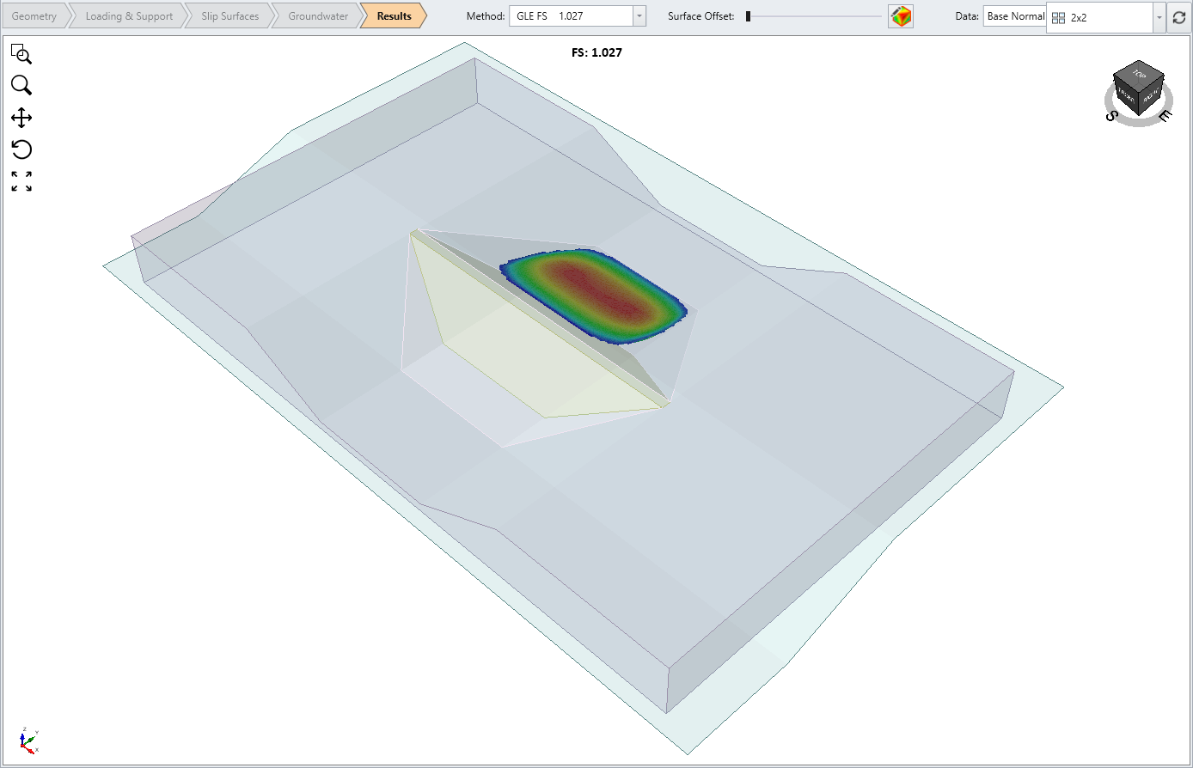Click the Top face of navigation cube

[x=1139, y=76]
